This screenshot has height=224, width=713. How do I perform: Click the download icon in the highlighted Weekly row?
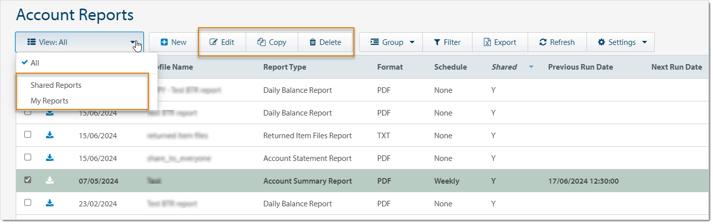(50, 181)
